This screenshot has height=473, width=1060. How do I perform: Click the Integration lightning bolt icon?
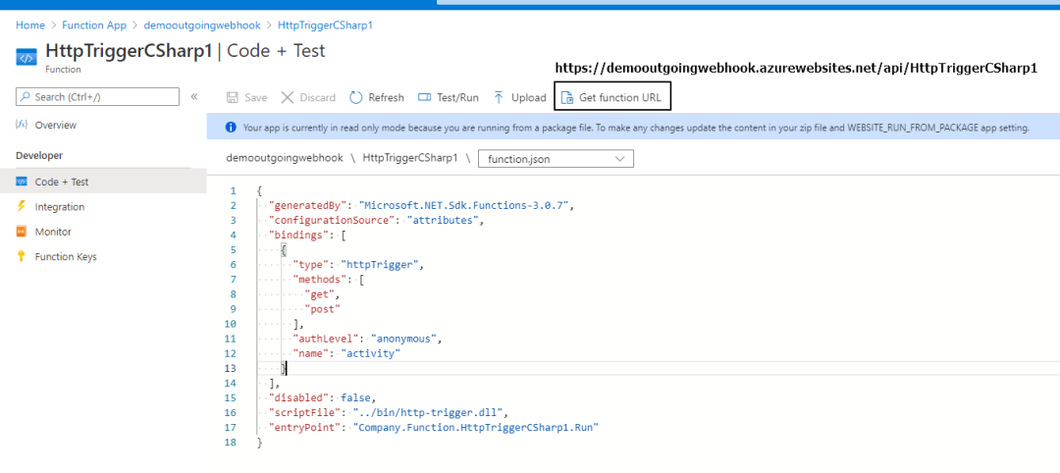click(x=22, y=207)
